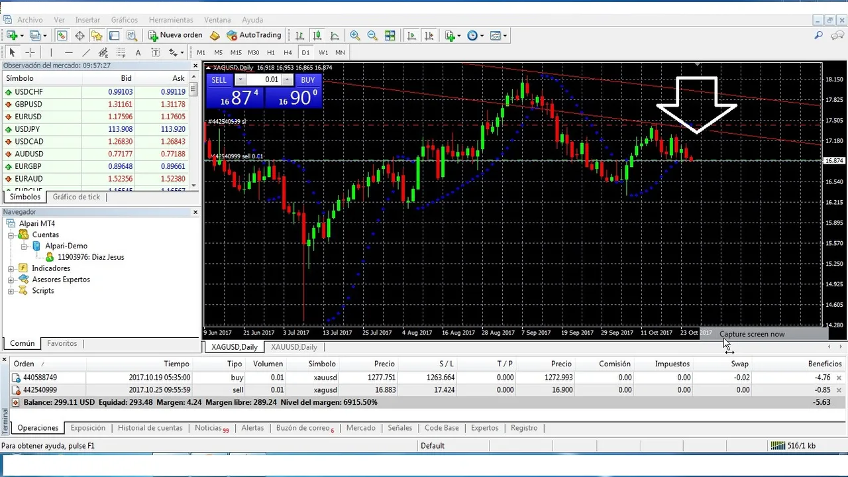848x477 pixels.
Task: Open the Archivo menu
Action: pos(30,20)
